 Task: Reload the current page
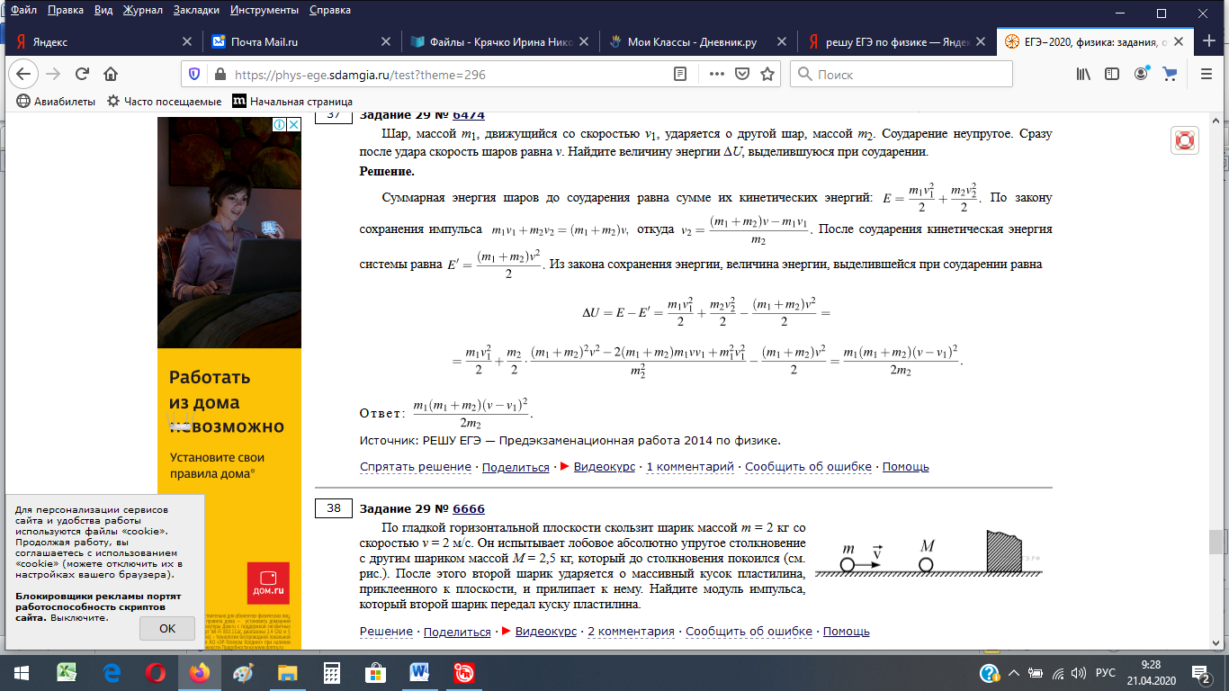82,75
